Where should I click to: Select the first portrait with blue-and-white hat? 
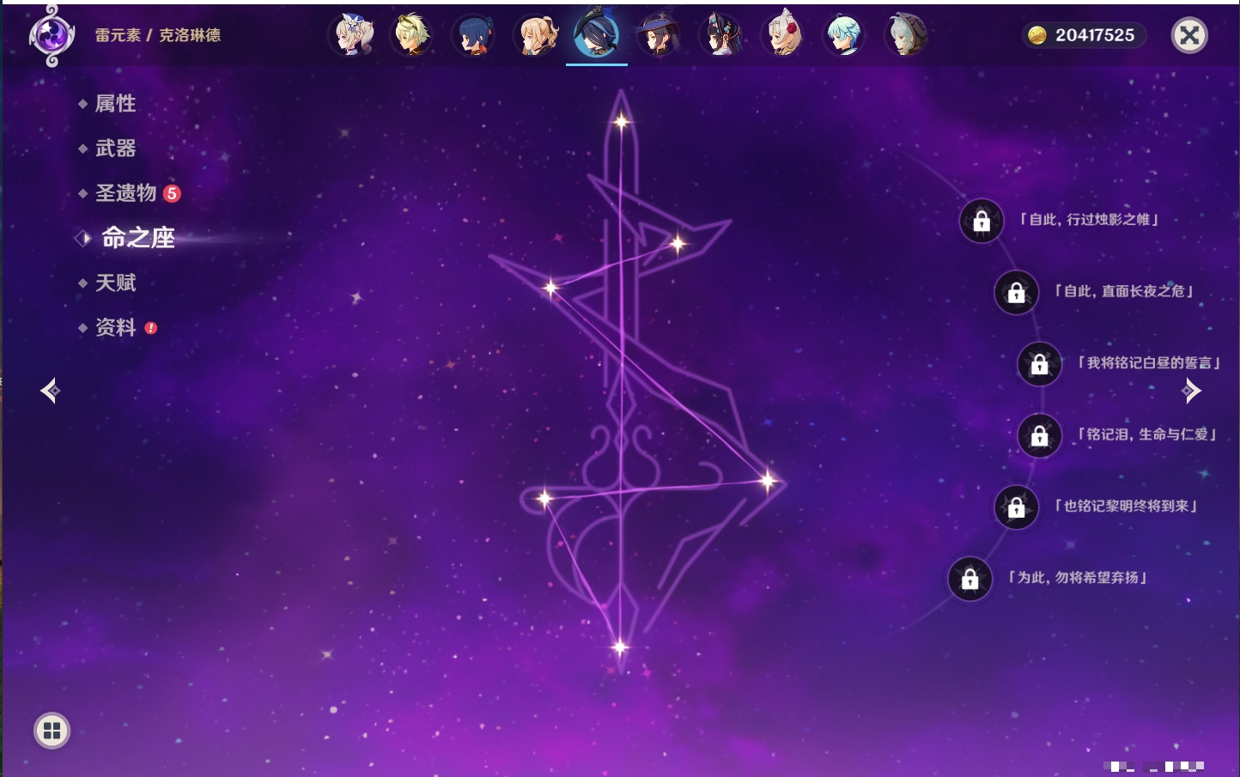point(351,35)
